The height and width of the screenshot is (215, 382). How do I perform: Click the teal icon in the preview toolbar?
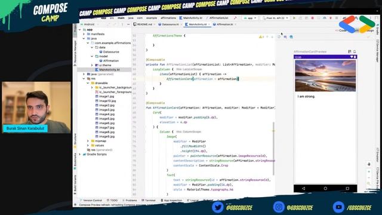tap(291, 37)
